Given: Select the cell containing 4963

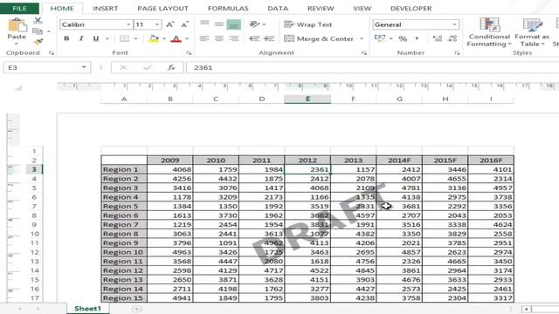Looking at the screenshot, I should [170, 252].
